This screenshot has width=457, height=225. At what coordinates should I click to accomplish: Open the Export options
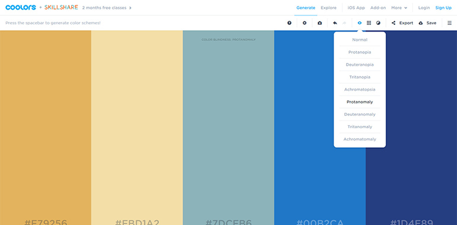coord(402,23)
